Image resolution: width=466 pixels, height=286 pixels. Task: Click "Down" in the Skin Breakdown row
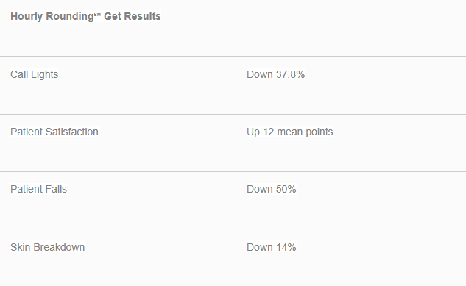(259, 247)
